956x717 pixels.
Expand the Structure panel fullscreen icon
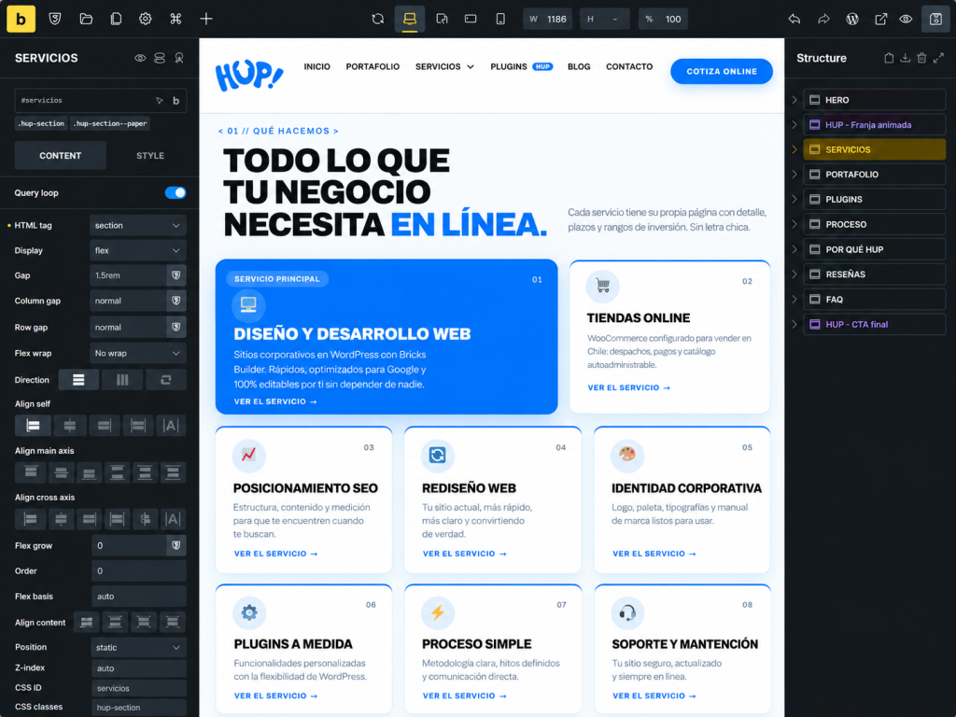coord(938,58)
